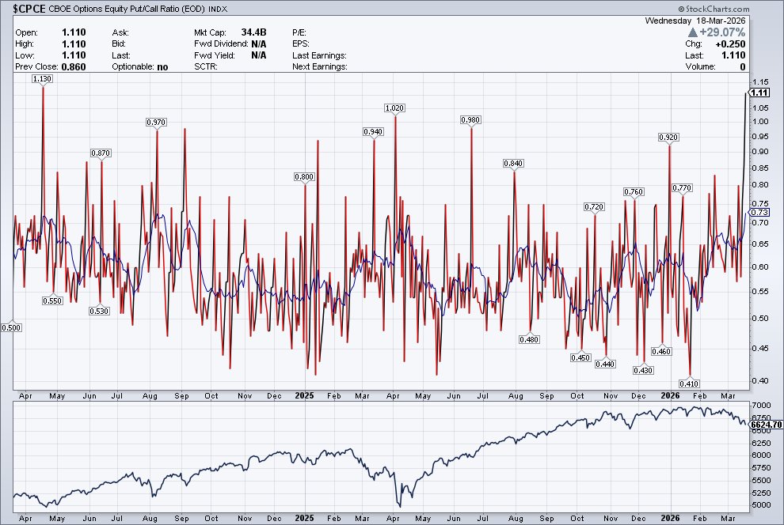Click the Optionable 'no' value
784x525 pixels.
tap(162, 67)
